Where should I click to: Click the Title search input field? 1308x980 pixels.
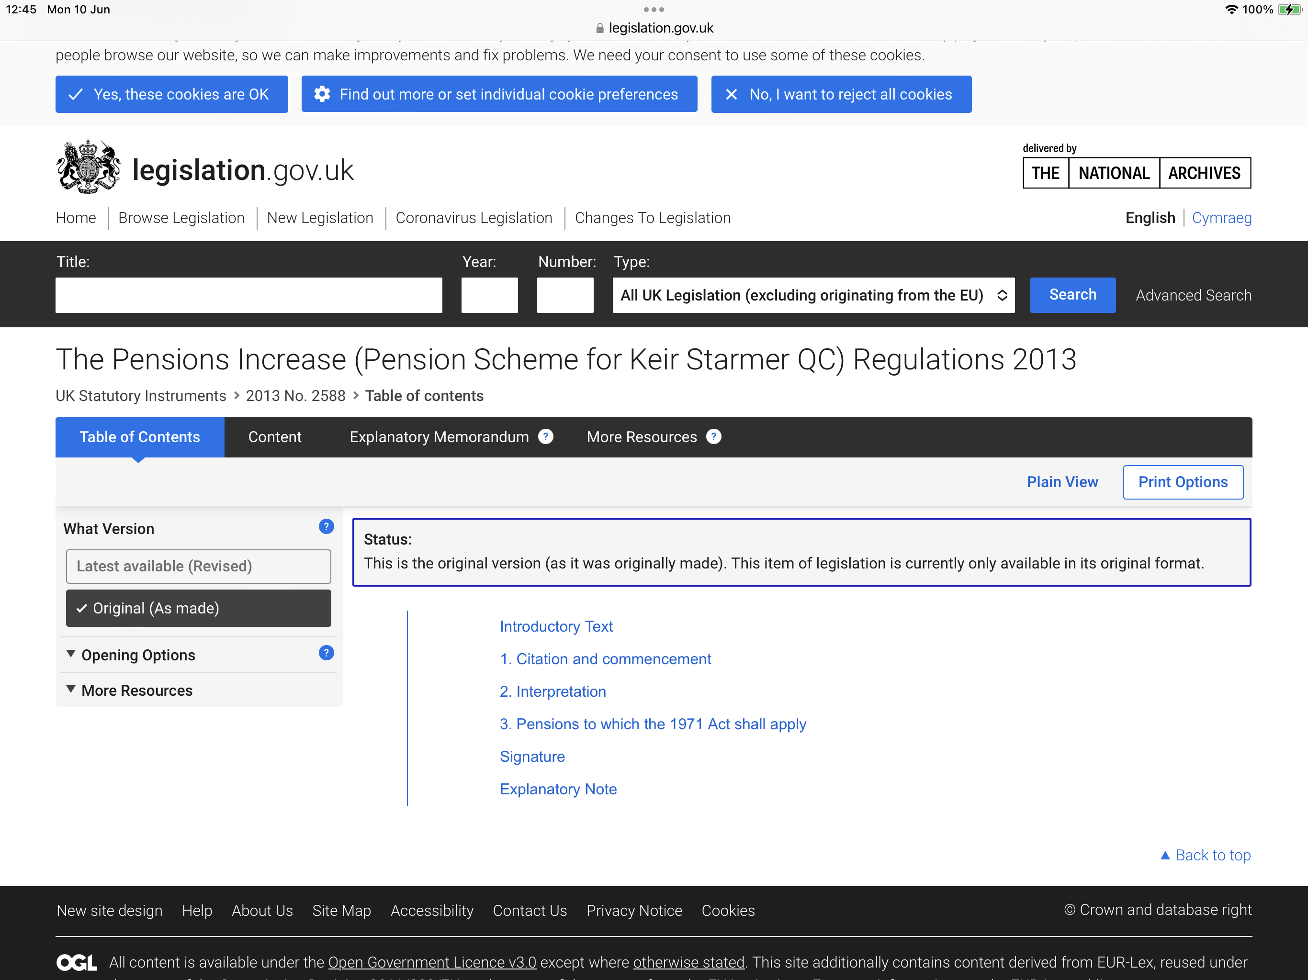pos(249,295)
